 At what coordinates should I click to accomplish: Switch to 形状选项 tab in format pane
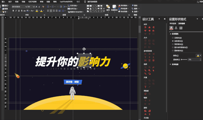point(173,23)
